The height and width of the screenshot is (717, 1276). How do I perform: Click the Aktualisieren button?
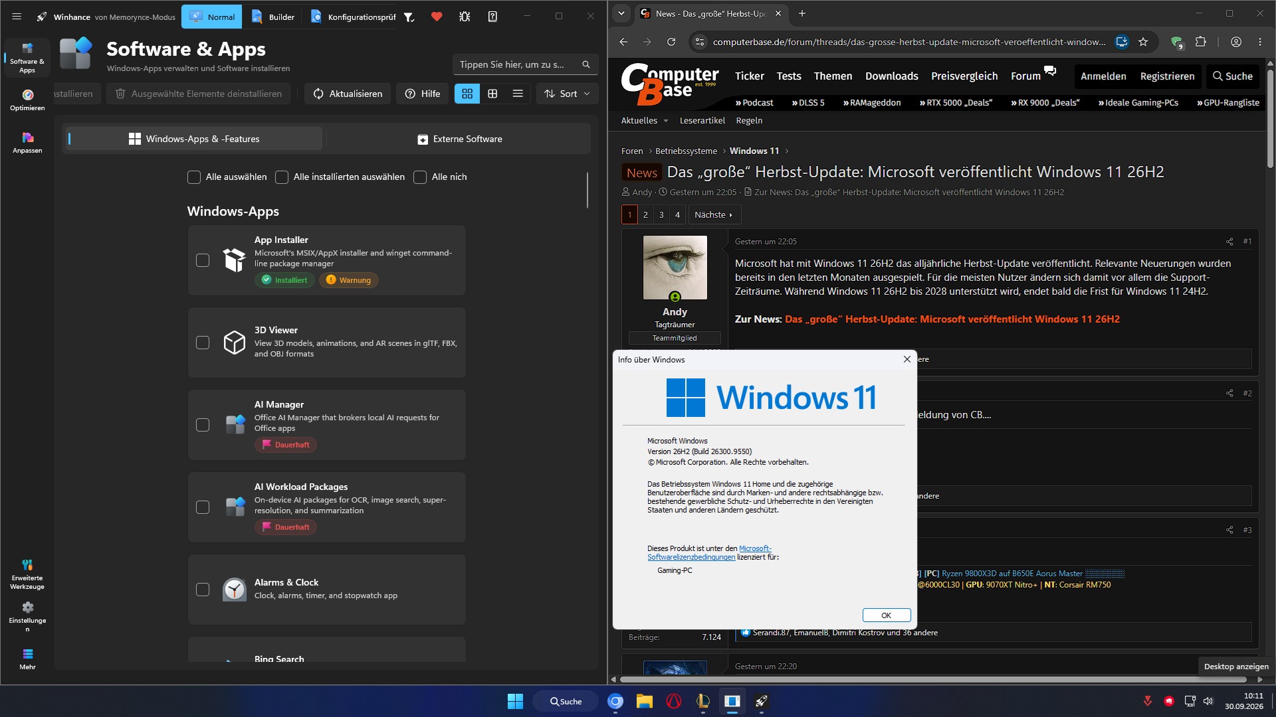[348, 94]
